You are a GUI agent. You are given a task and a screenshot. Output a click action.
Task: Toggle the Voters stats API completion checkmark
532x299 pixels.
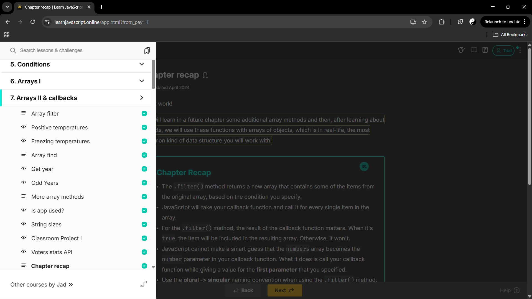pyautogui.click(x=144, y=252)
